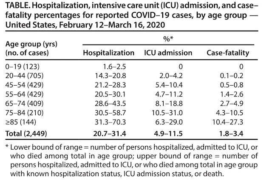Click the 1.8–3.4 total case-fatality value
Image resolution: width=272 pixels, height=186 pixels.
(231, 133)
